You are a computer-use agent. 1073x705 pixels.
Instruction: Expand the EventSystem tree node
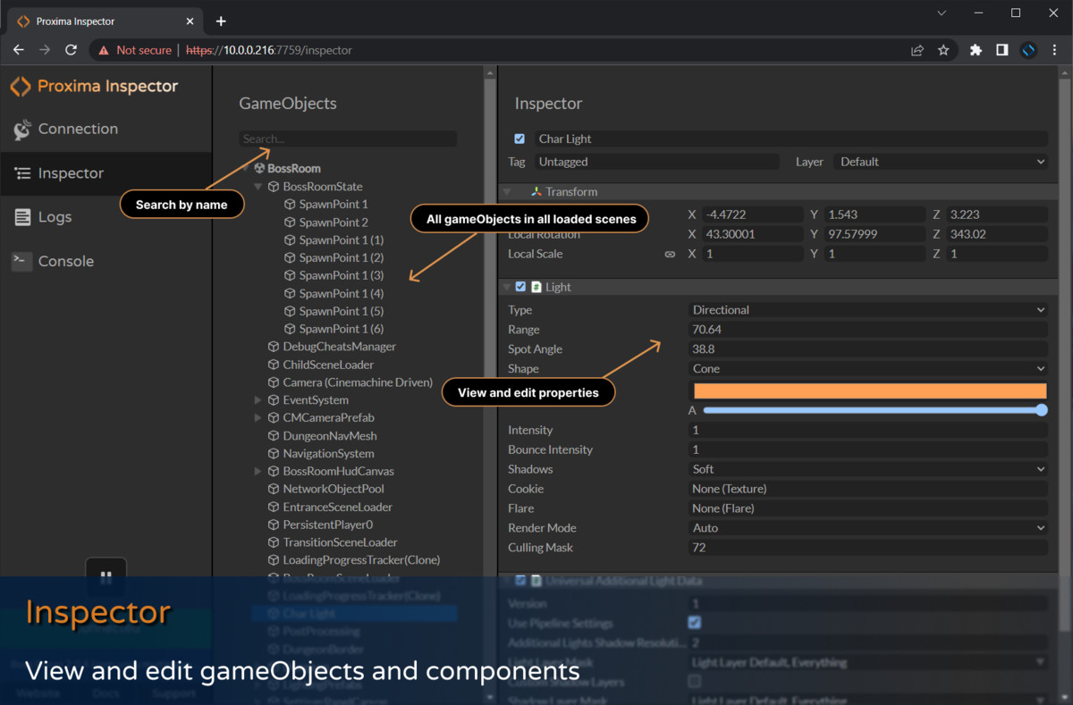tap(258, 400)
